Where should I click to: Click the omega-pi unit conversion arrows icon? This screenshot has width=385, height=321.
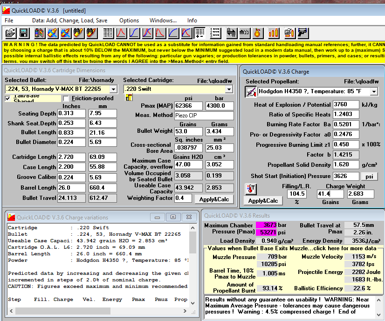(x=231, y=33)
